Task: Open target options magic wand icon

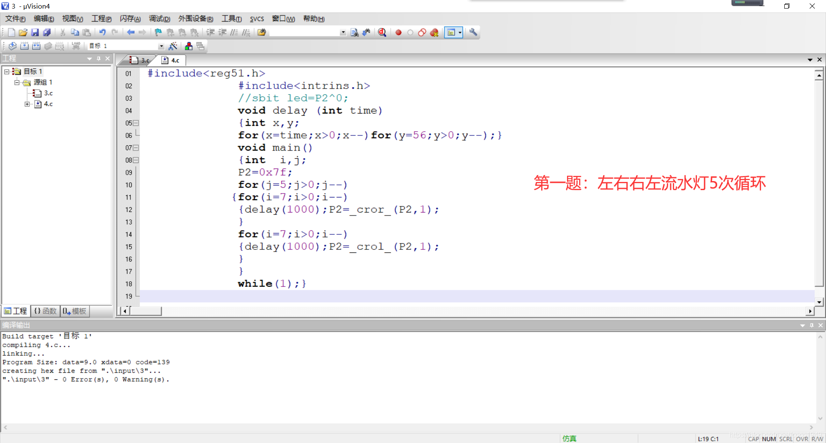Action: point(173,46)
